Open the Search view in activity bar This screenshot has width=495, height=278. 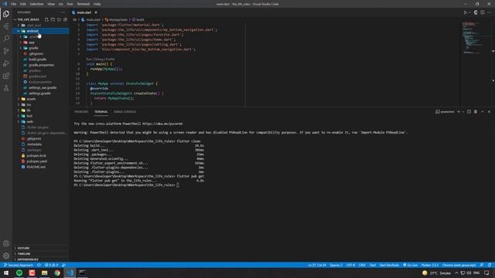(x=6, y=39)
